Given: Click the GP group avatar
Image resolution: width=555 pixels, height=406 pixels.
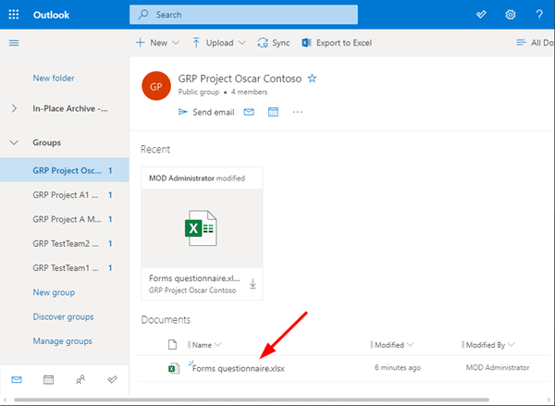Looking at the screenshot, I should tap(156, 86).
